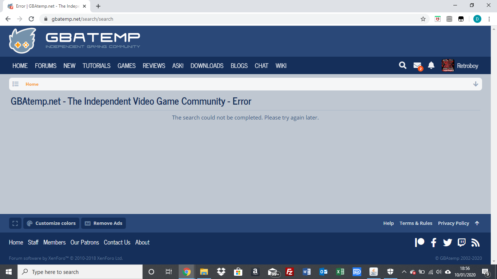Open the breadcrumb list icon
This screenshot has width=497, height=279.
pos(16,84)
